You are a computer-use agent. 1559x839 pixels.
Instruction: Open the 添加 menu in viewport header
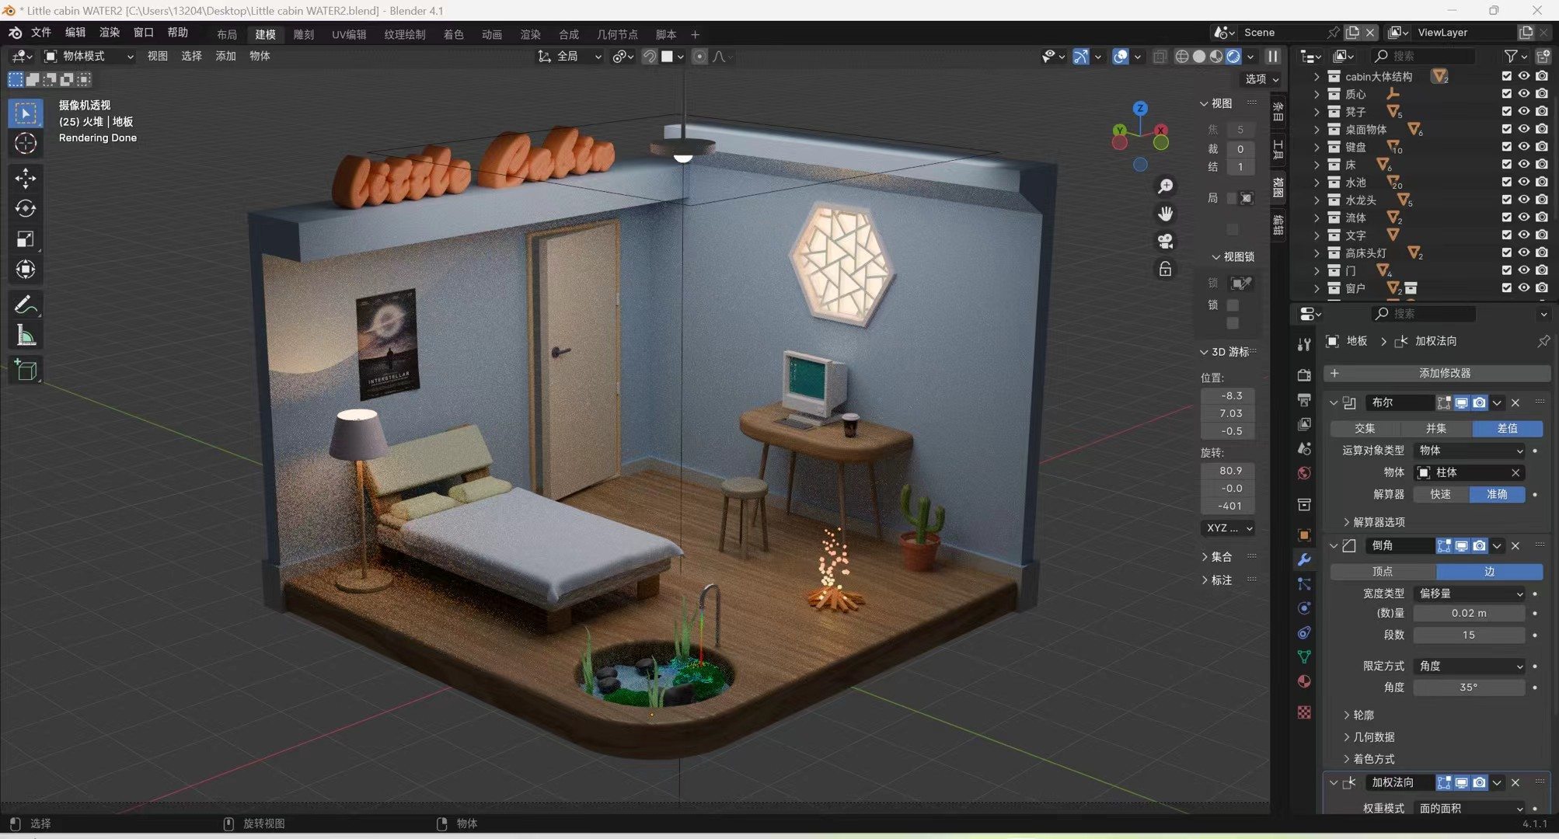click(x=225, y=57)
